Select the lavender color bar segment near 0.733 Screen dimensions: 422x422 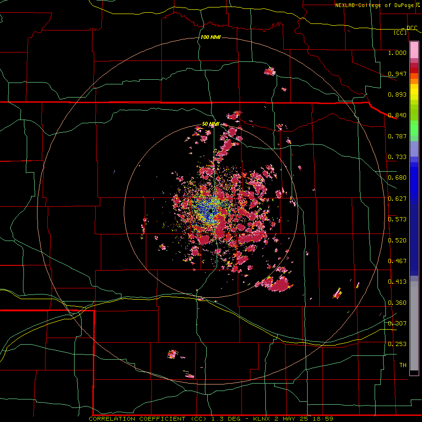click(x=414, y=149)
